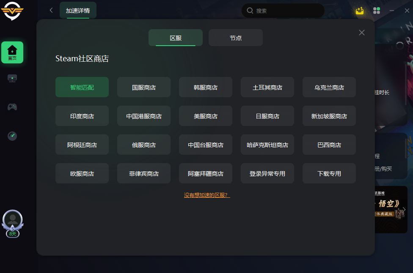
Task: Switch to the 区服 tab
Action: coord(176,38)
